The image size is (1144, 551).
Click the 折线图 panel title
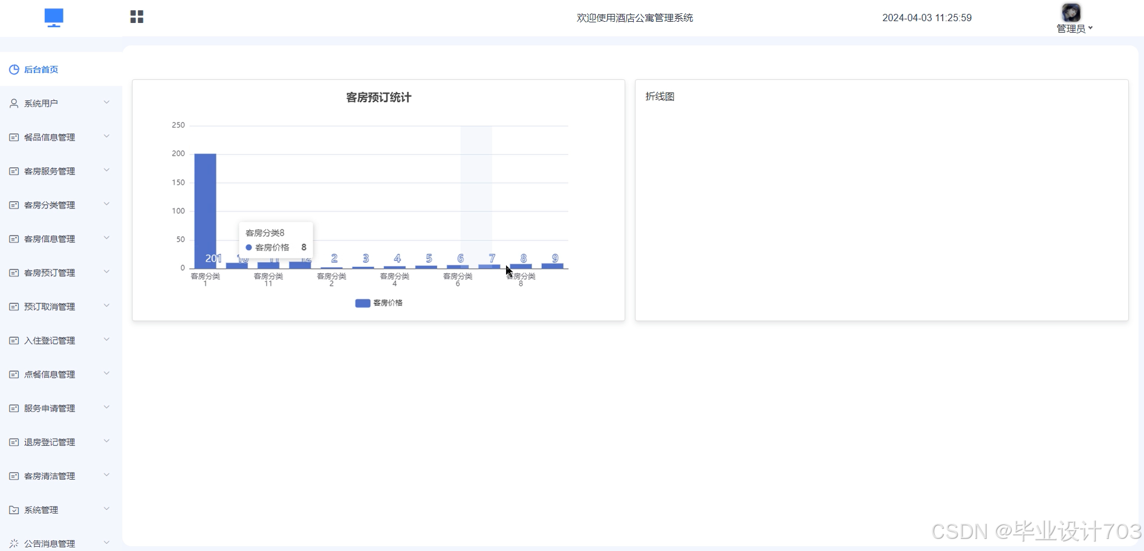[x=660, y=96]
